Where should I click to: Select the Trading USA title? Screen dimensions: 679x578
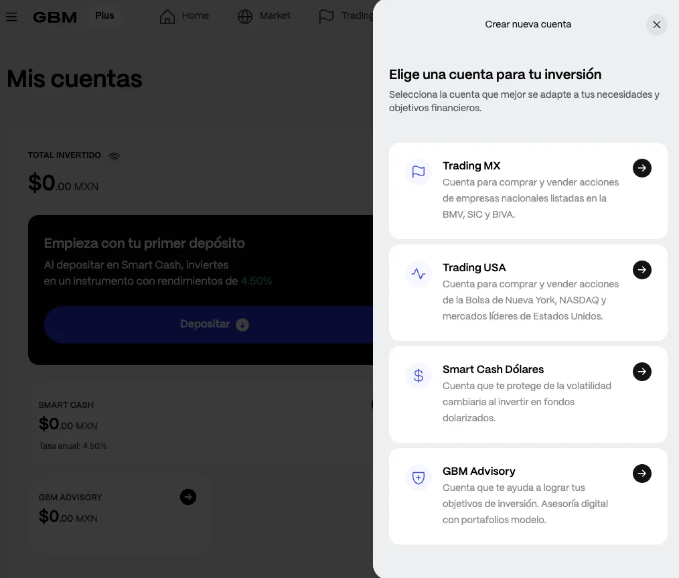tap(474, 268)
